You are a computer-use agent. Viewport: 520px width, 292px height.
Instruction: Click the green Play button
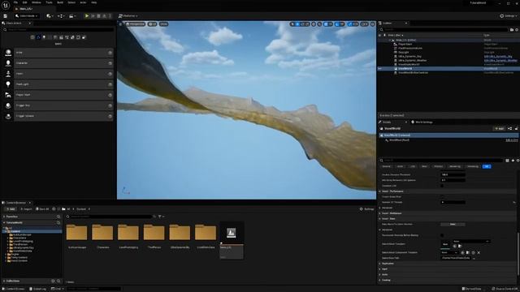coord(87,16)
